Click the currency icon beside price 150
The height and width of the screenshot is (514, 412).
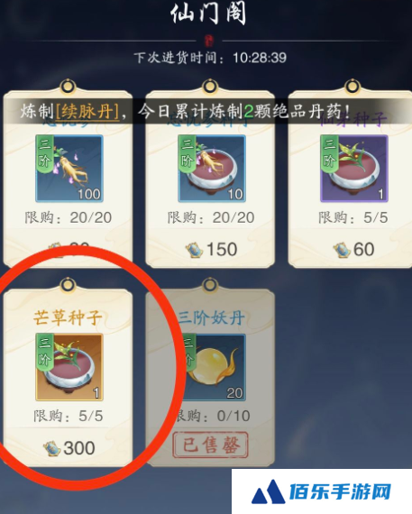pyautogui.click(x=195, y=250)
